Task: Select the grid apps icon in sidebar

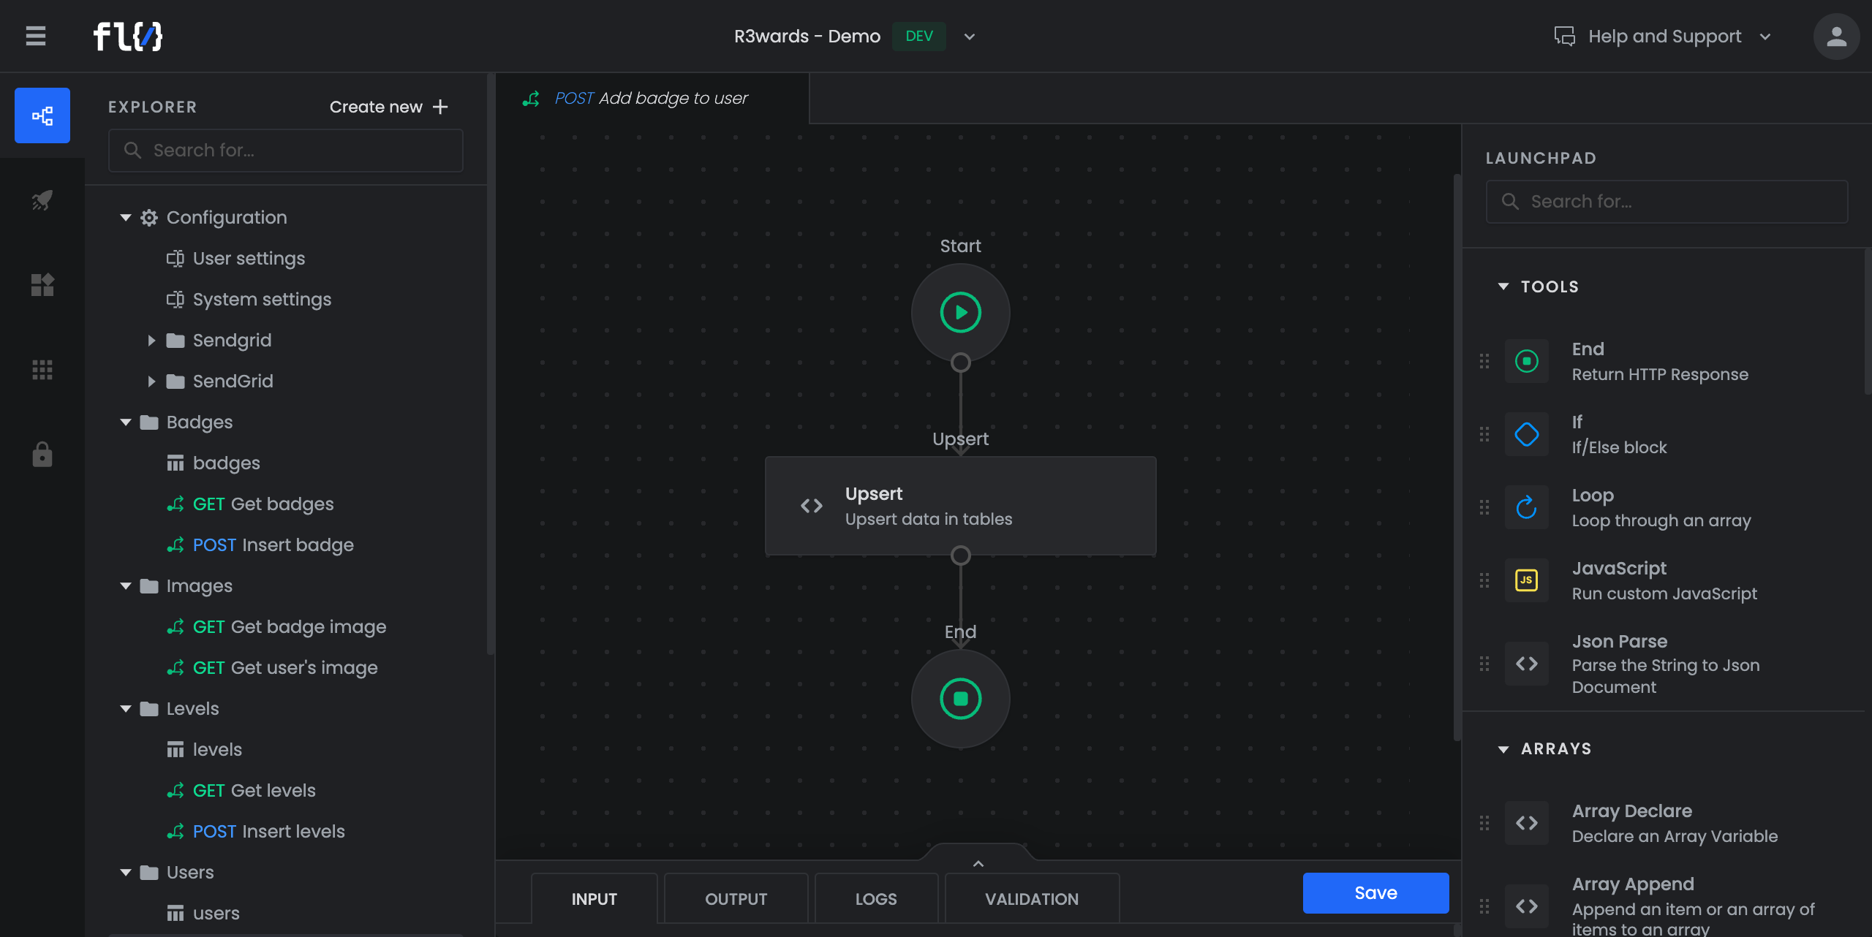Action: tap(42, 370)
